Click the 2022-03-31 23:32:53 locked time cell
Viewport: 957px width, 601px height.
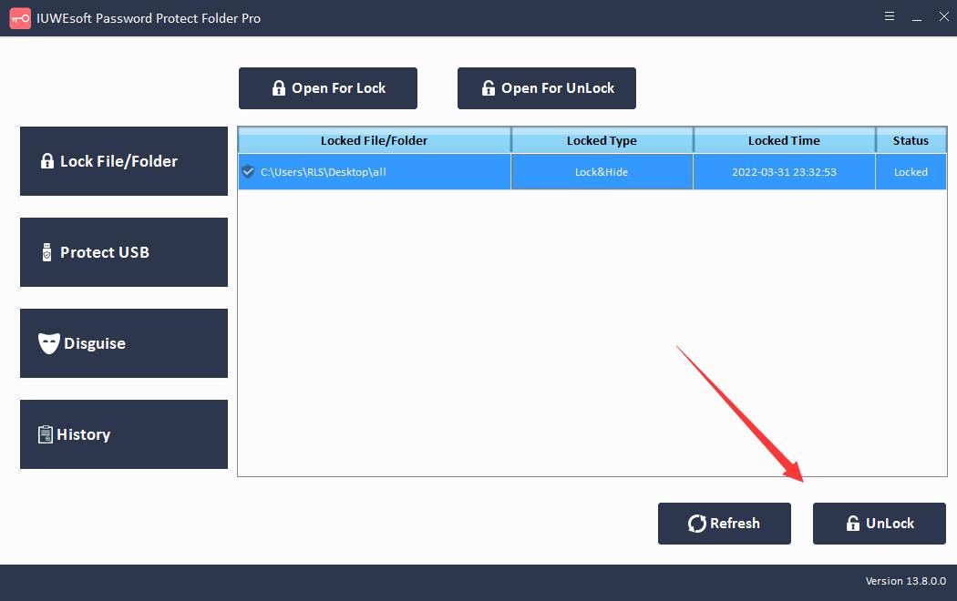784,172
